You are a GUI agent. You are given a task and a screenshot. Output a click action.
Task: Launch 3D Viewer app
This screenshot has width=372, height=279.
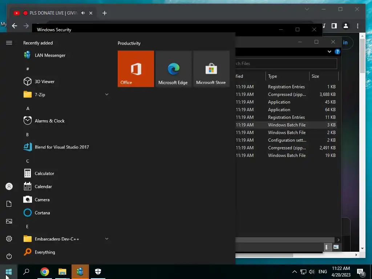point(66,82)
